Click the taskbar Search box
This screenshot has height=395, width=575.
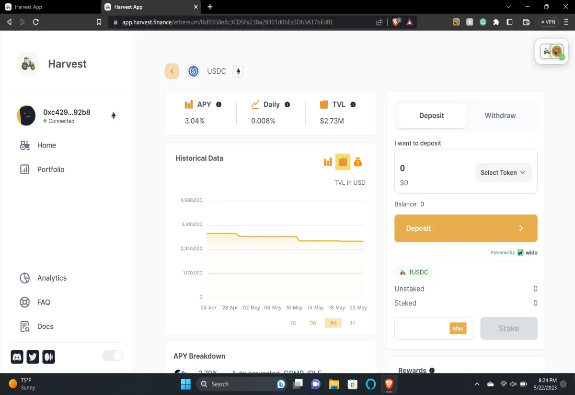pyautogui.click(x=242, y=384)
